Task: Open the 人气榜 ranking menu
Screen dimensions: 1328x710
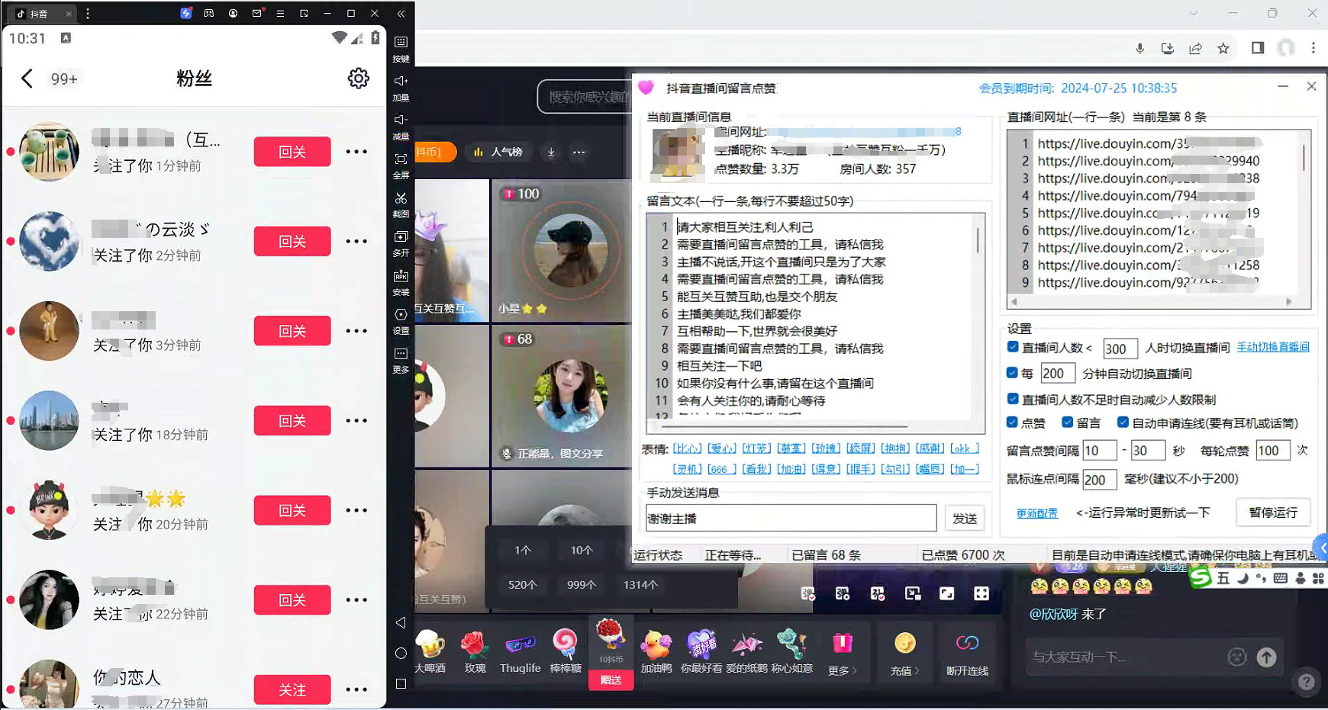Action: [498, 152]
